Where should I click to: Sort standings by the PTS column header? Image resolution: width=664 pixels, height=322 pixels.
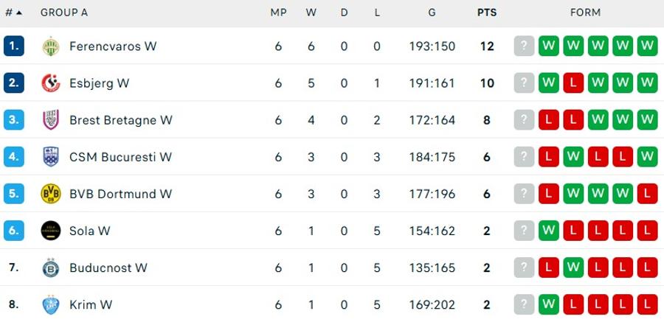(487, 13)
